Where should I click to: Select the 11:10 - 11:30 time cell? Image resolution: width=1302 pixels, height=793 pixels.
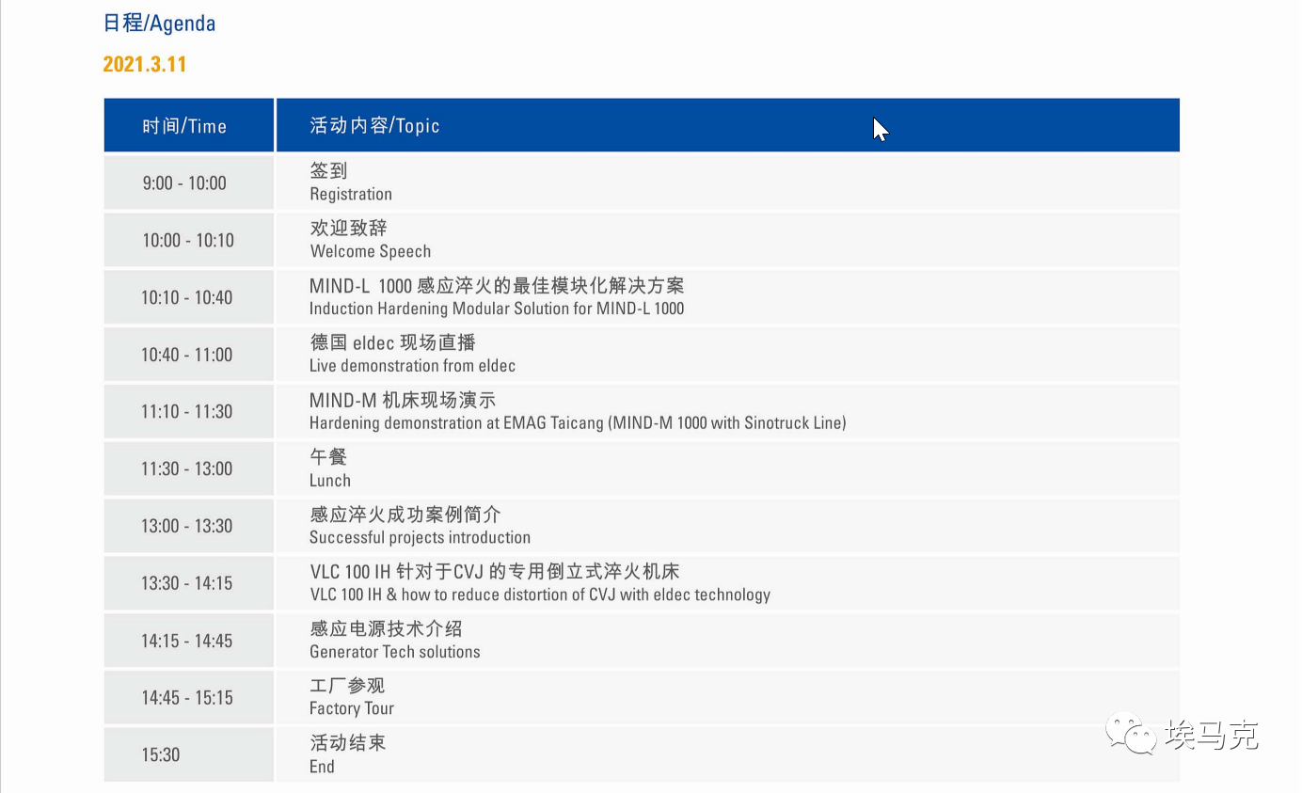pyautogui.click(x=188, y=411)
